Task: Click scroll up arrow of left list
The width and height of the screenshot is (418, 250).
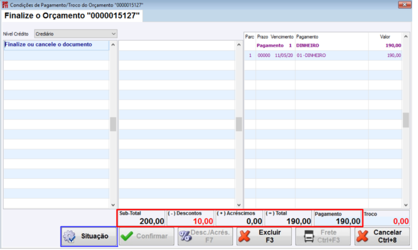Action: coord(113,45)
